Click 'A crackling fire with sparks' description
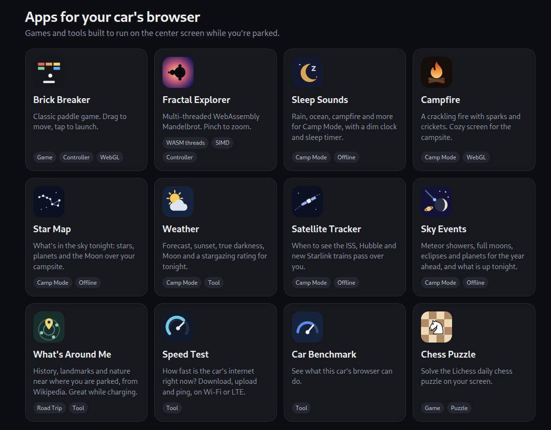551x430 pixels. 470,127
